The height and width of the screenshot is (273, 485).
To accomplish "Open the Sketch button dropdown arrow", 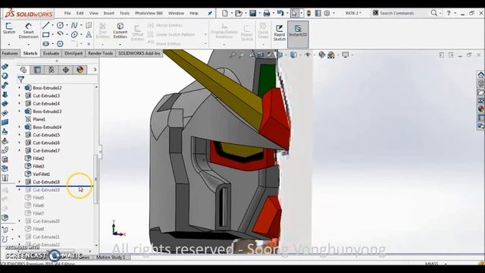I will click(9, 44).
